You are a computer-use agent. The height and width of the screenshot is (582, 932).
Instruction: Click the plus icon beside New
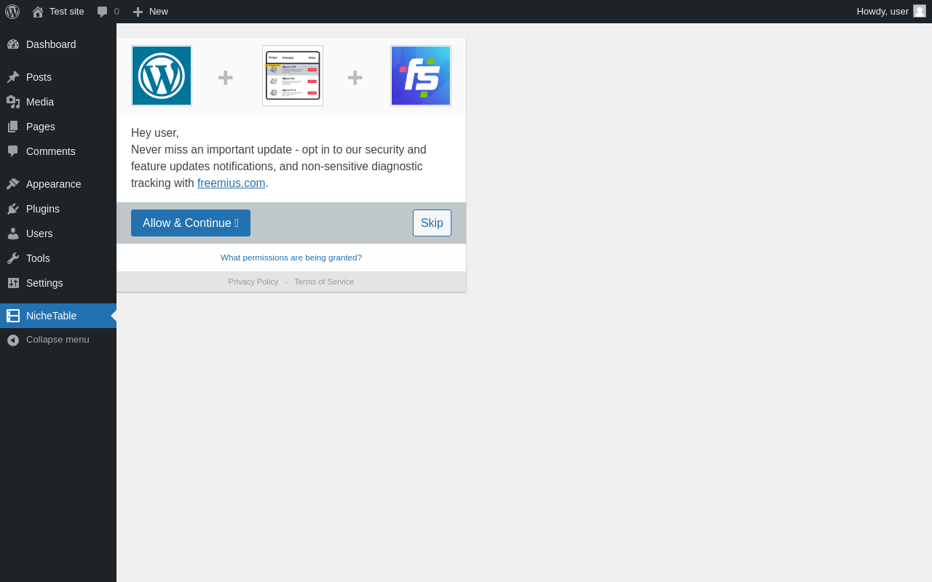point(138,12)
